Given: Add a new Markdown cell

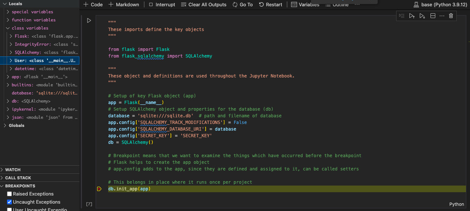Looking at the screenshot, I should tap(124, 4).
